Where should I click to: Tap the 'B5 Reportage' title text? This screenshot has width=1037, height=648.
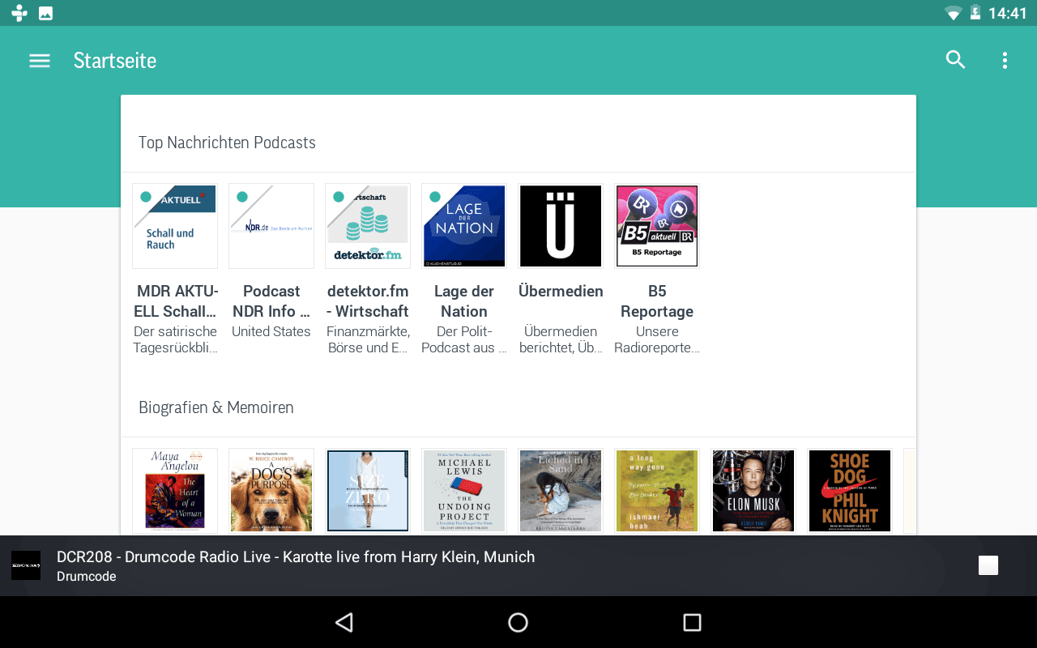657,301
